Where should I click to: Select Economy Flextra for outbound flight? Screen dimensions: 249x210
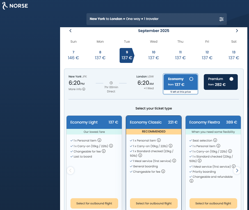(213, 203)
